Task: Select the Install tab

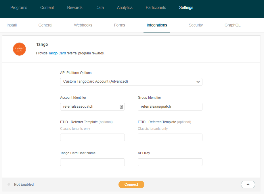Action: [x=12, y=25]
